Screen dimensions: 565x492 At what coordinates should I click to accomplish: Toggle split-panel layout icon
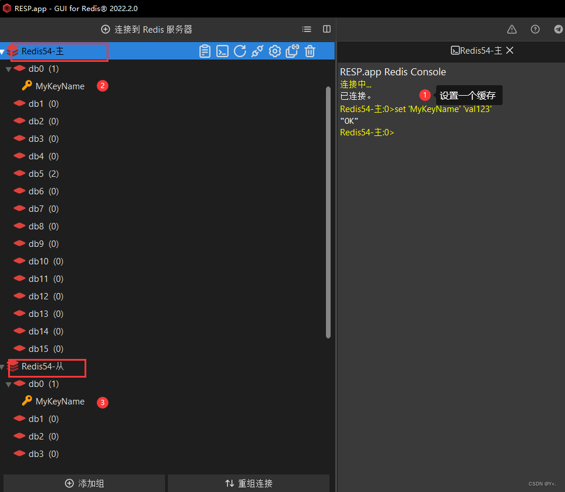point(327,29)
